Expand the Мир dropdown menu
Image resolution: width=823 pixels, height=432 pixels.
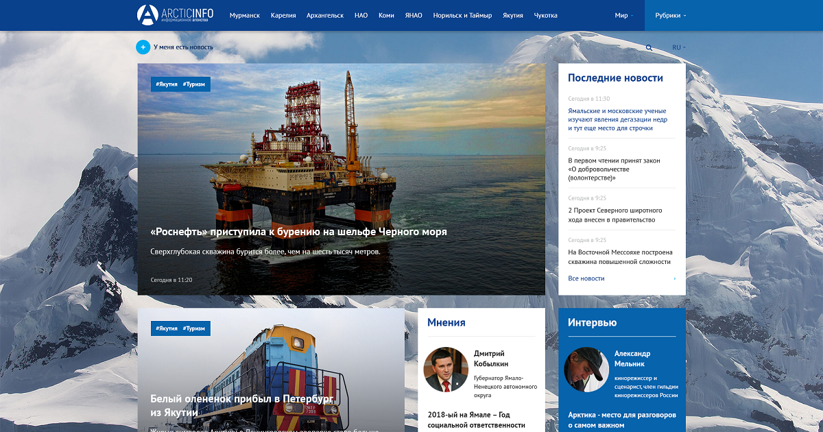624,15
